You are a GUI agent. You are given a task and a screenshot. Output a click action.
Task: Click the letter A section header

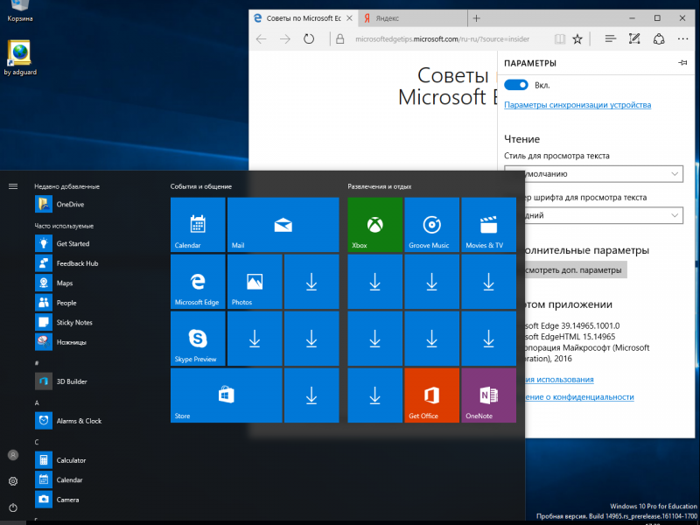click(x=37, y=402)
